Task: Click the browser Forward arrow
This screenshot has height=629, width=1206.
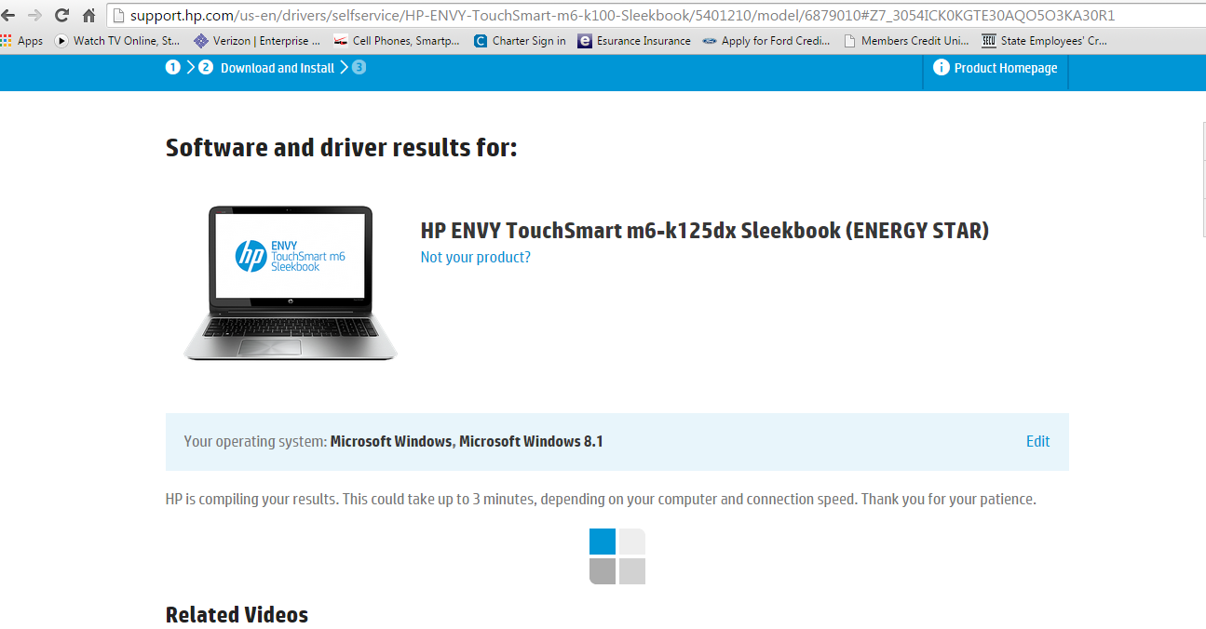Action: click(34, 15)
